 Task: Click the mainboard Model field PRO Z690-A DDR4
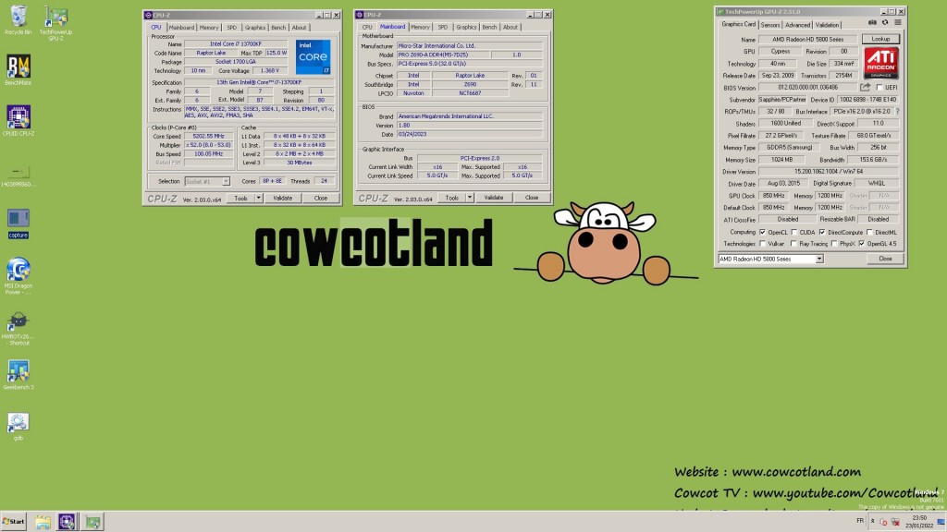click(442, 54)
